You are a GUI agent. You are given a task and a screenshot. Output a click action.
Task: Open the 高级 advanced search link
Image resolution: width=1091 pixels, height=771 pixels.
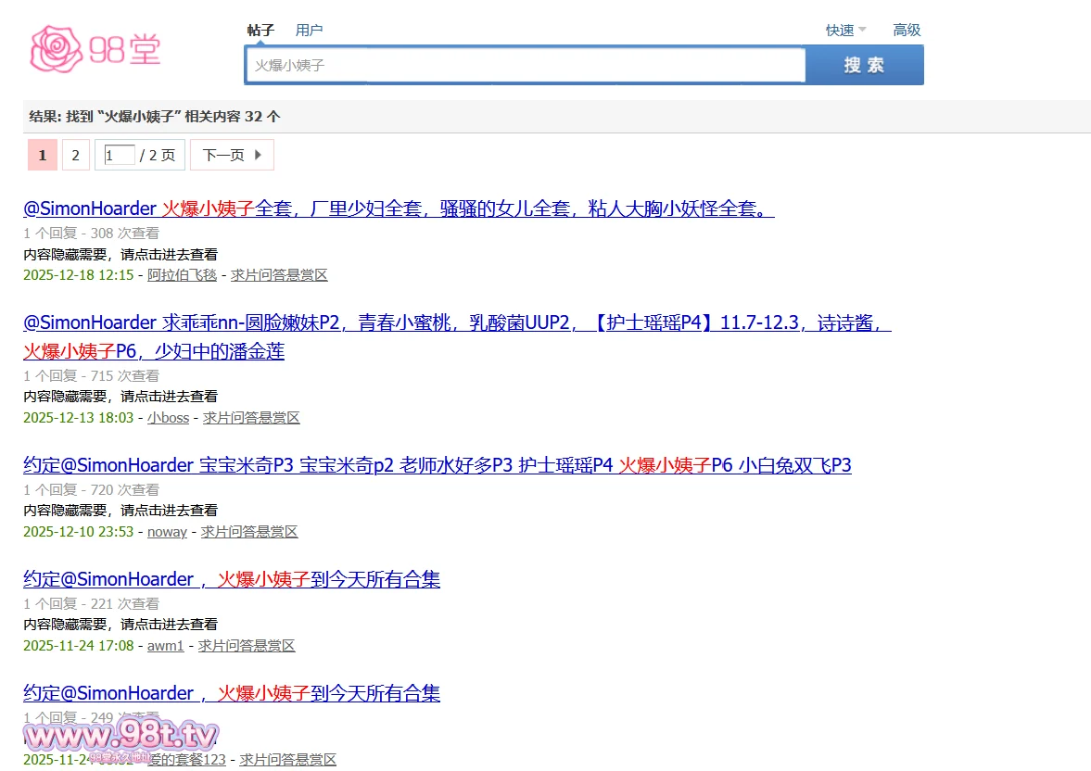[x=907, y=30]
